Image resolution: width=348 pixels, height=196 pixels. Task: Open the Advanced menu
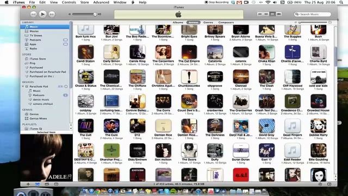101,2
